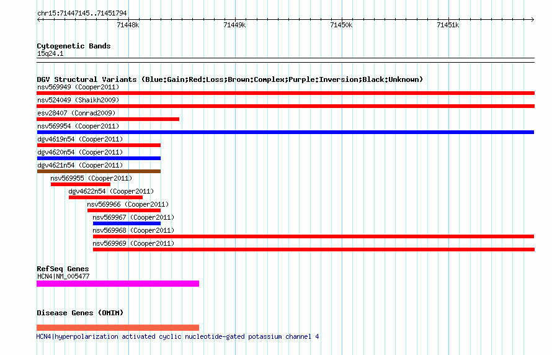Screen dimensions: 552x355
Task: Click the Disease Genes (OMIM) track title
Action: [80, 313]
